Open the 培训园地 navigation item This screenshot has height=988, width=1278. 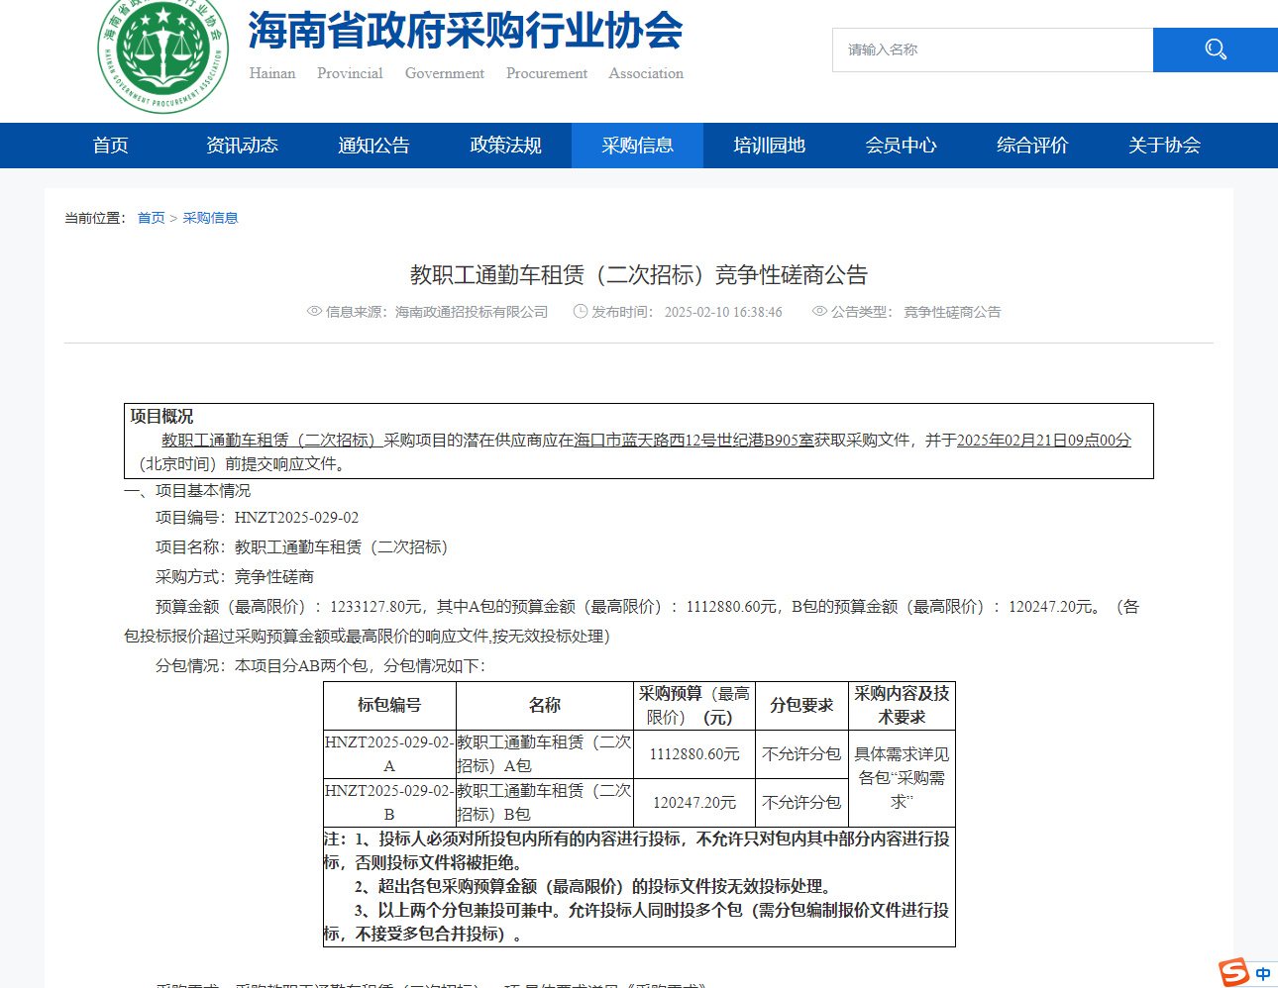pyautogui.click(x=769, y=146)
